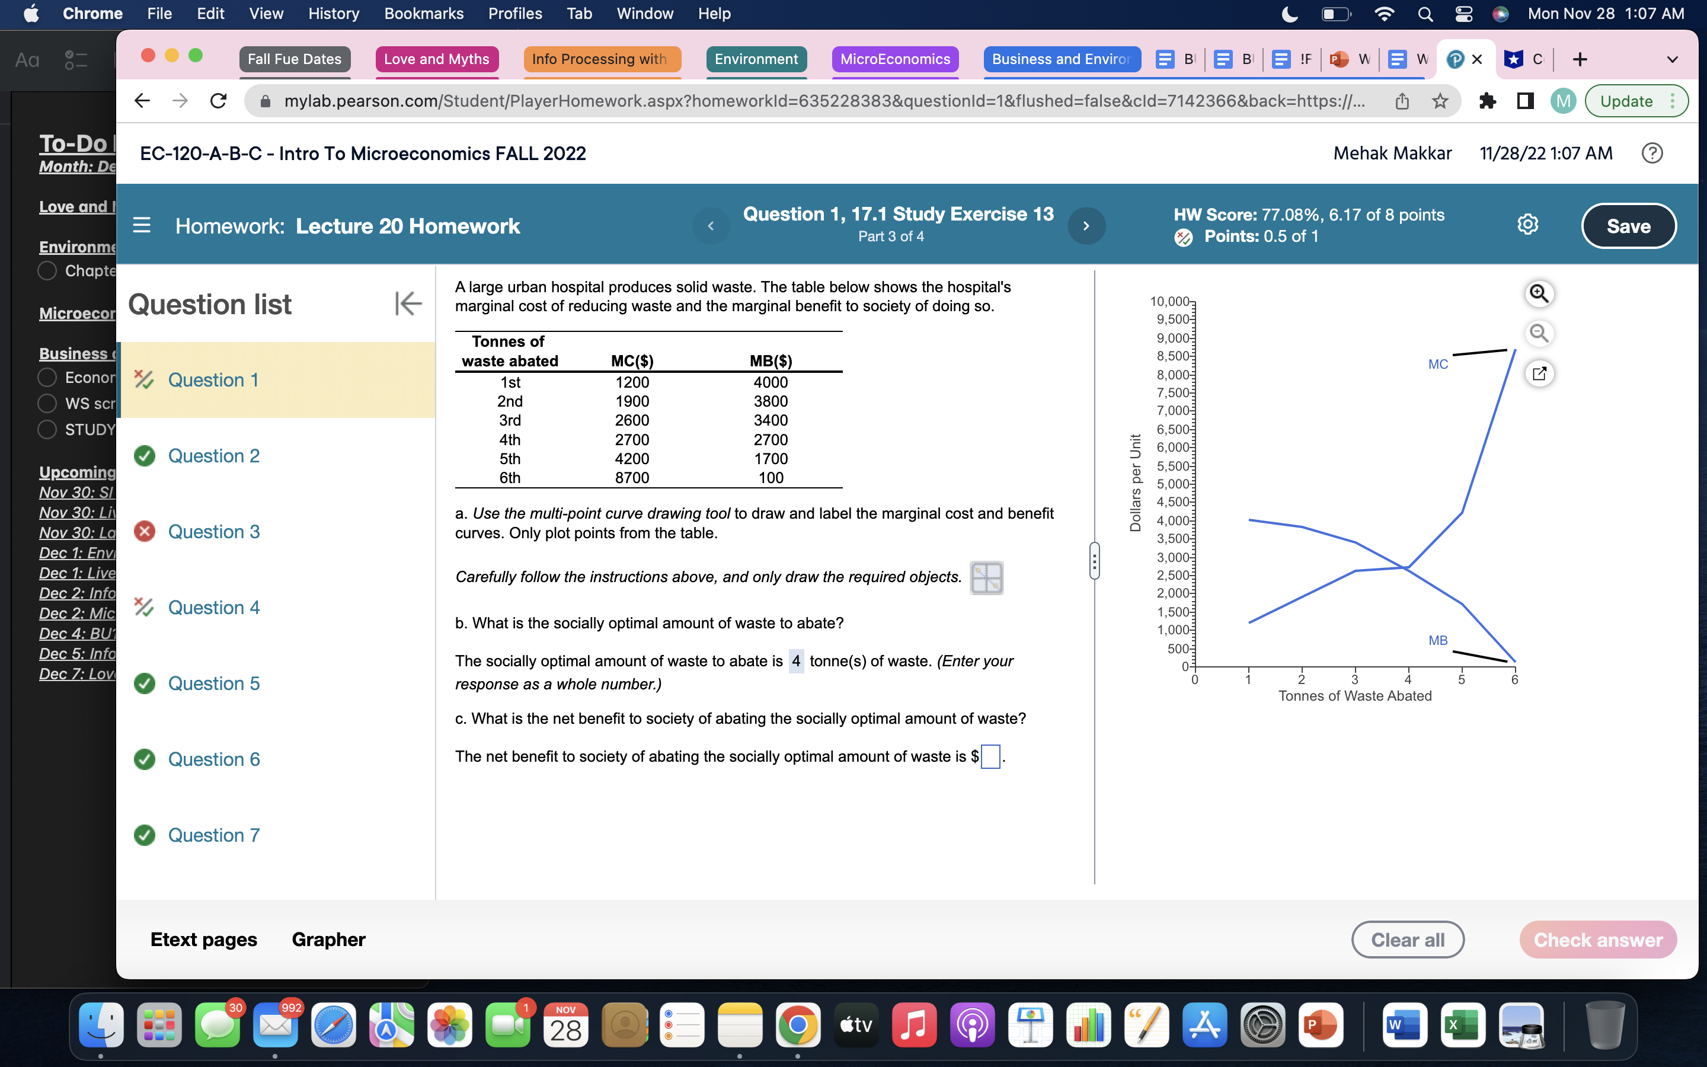The width and height of the screenshot is (1707, 1067).
Task: Open graph in pop-out window icon
Action: [1539, 373]
